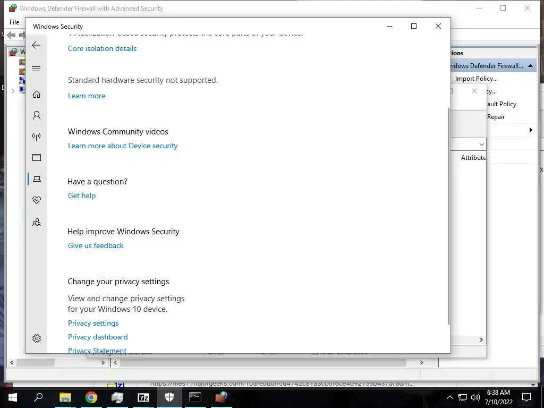Open Privacy settings link

click(93, 324)
